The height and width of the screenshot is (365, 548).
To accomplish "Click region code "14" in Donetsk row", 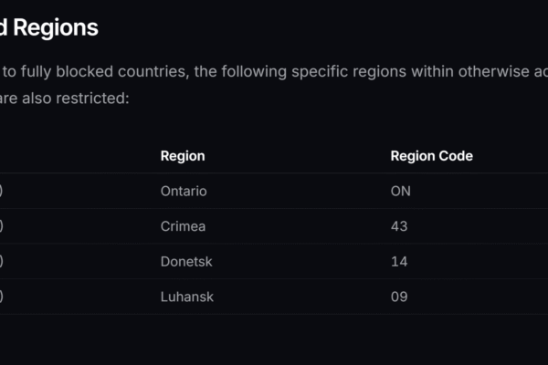I will point(398,262).
